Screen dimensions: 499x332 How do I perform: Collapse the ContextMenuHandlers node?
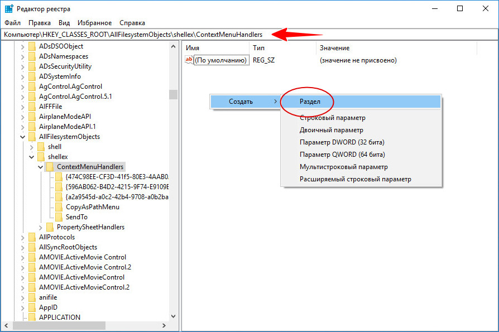click(40, 167)
